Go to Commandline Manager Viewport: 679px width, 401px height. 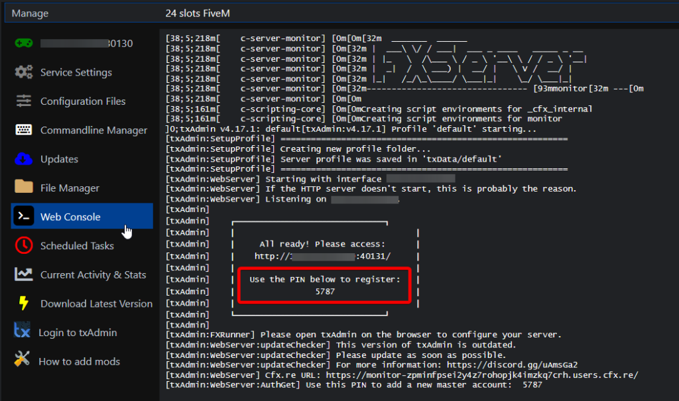94,131
